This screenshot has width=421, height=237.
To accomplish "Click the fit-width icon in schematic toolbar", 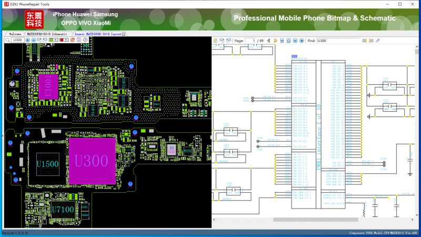I will click(282, 41).
